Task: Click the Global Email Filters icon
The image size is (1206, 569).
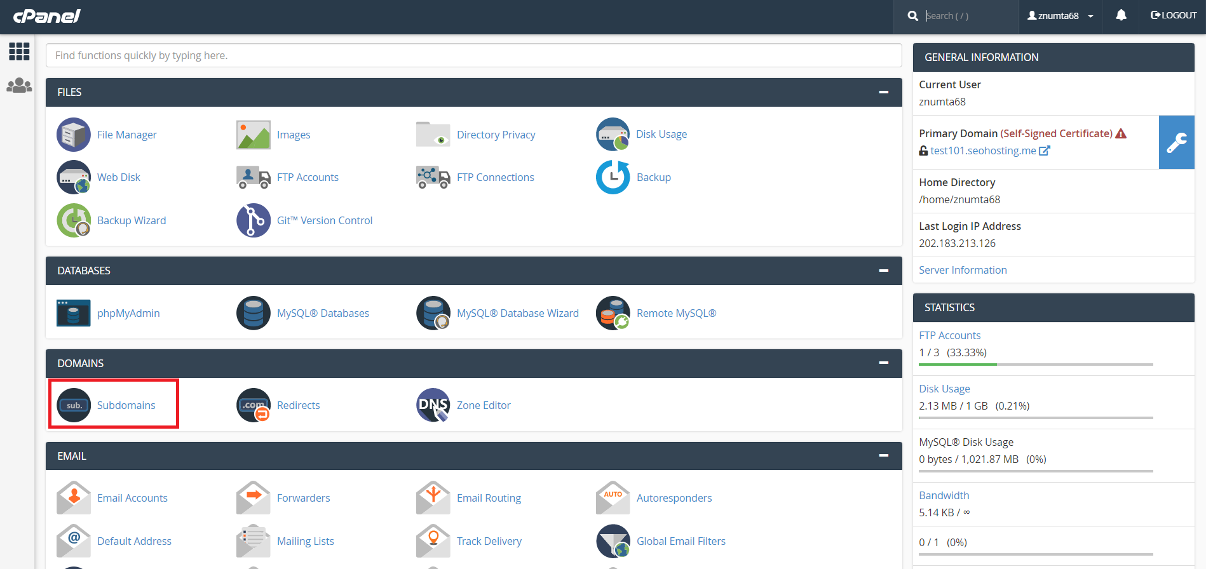Action: pos(613,541)
